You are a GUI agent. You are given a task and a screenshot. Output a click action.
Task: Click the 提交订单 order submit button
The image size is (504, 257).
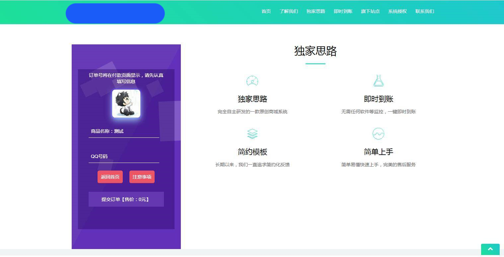pos(126,199)
